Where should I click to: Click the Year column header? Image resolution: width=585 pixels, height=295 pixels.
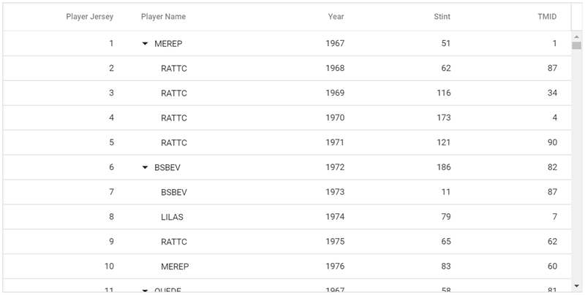[x=336, y=17]
